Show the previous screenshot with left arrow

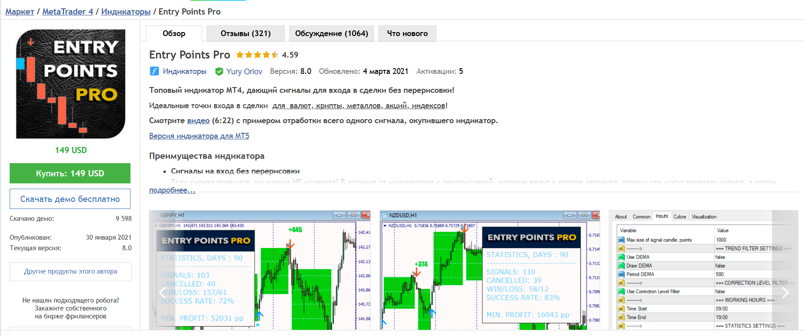[162, 292]
